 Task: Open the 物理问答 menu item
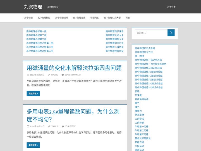(95, 18)
